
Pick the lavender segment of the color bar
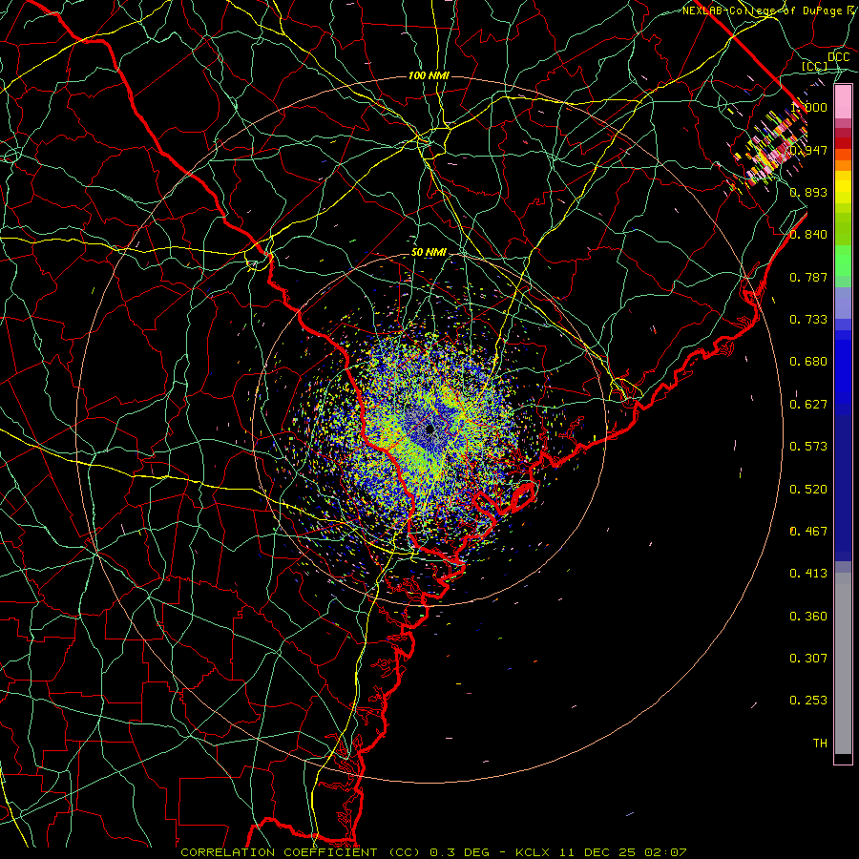[x=843, y=304]
